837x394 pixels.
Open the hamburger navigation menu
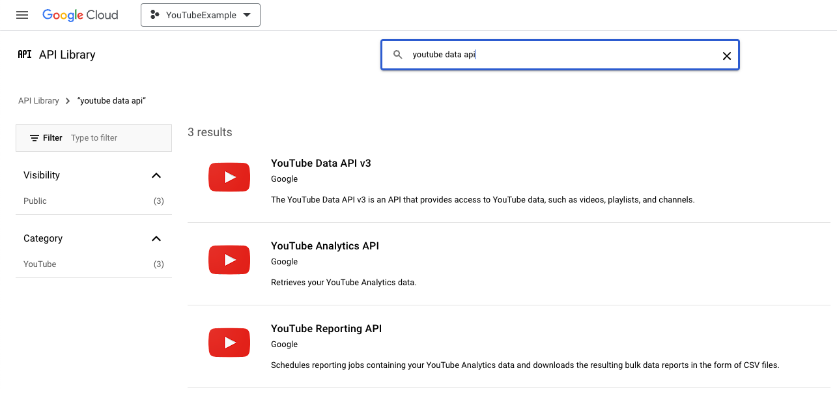coord(22,15)
